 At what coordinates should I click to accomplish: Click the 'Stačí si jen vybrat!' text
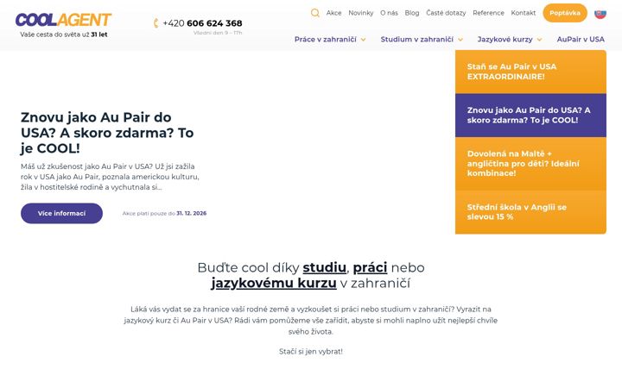tap(311, 352)
